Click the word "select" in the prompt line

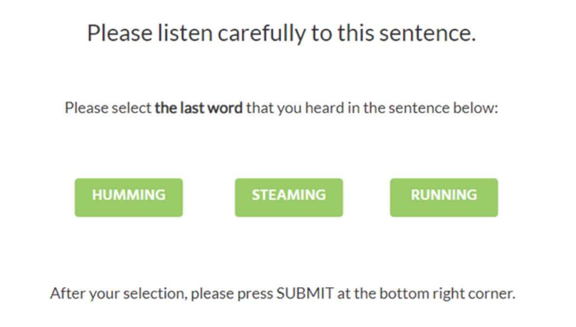pos(132,108)
